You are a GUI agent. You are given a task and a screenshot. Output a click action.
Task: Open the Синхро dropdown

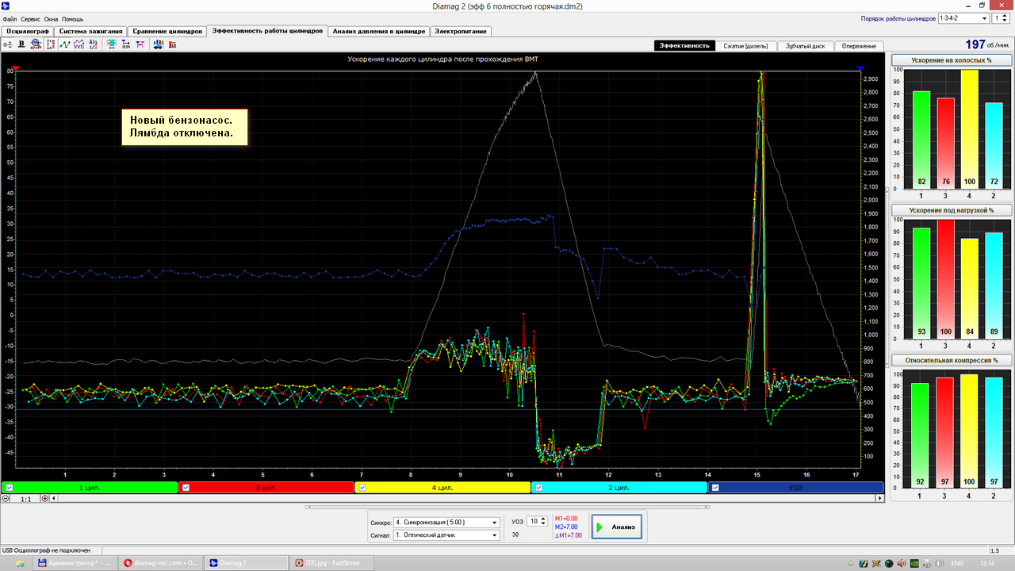pos(446,522)
